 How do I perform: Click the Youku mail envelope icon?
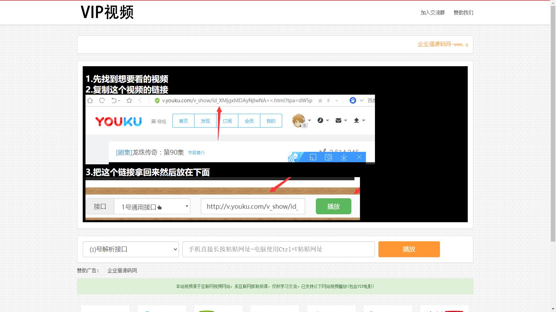338,120
